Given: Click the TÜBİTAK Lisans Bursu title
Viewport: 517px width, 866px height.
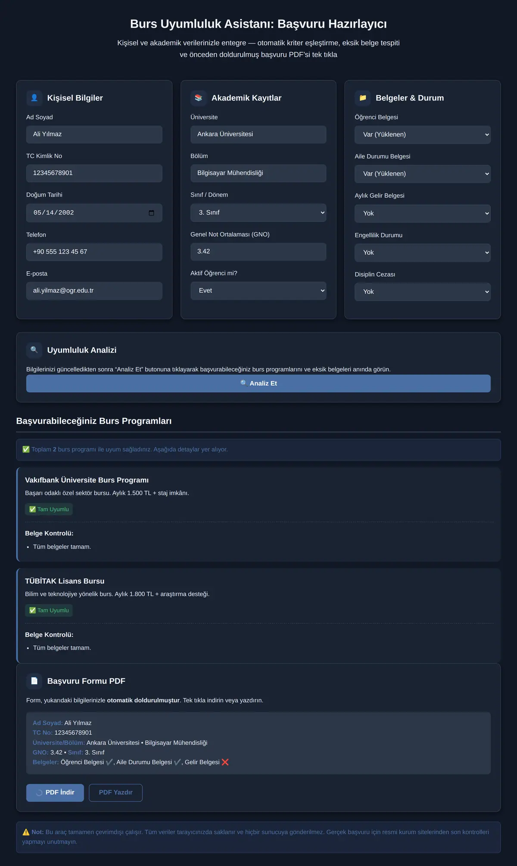Looking at the screenshot, I should 65,581.
